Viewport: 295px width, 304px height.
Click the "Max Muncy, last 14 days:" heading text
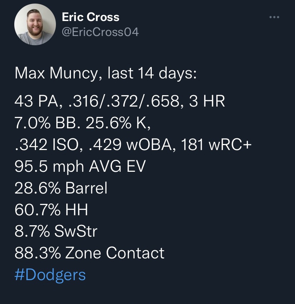[x=105, y=73]
